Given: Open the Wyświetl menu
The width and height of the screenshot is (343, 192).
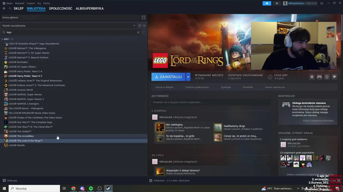Looking at the screenshot, I should click(20, 3).
